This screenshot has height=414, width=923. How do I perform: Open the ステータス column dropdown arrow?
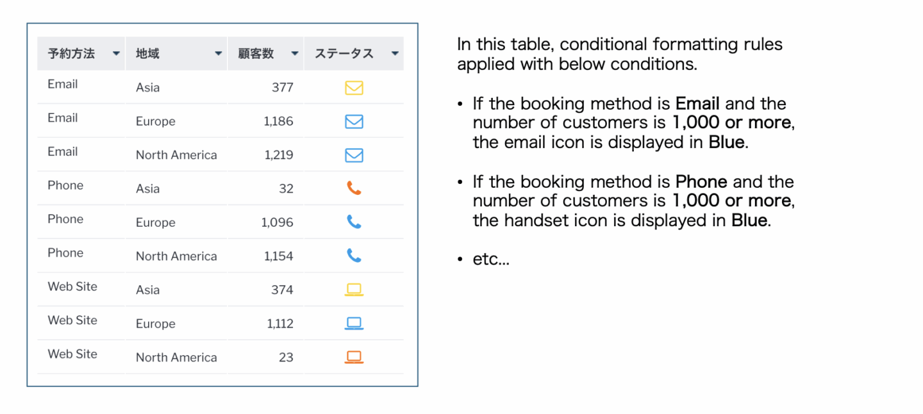(x=395, y=54)
